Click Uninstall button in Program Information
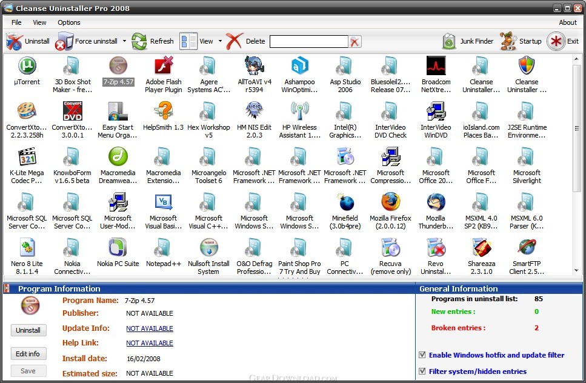Screen dimensions: 586x383 28,330
